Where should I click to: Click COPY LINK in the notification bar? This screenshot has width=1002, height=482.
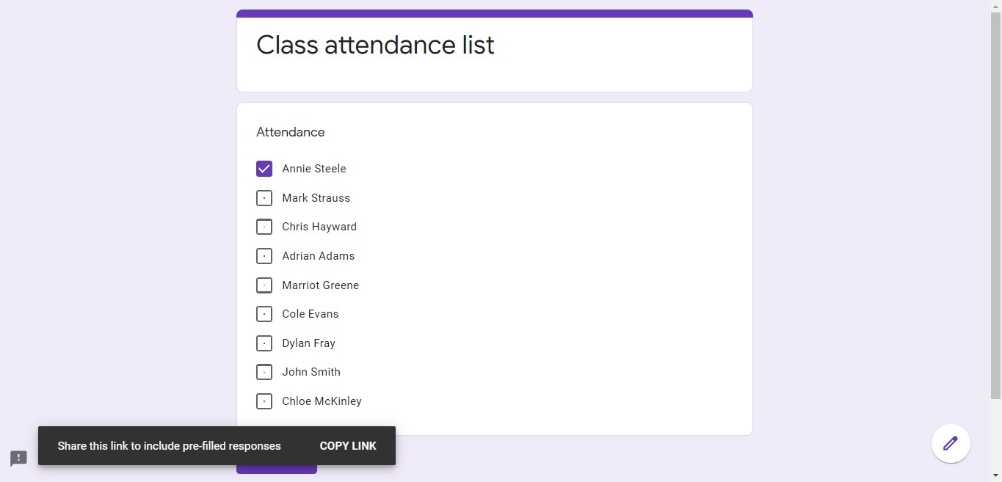[x=347, y=445]
